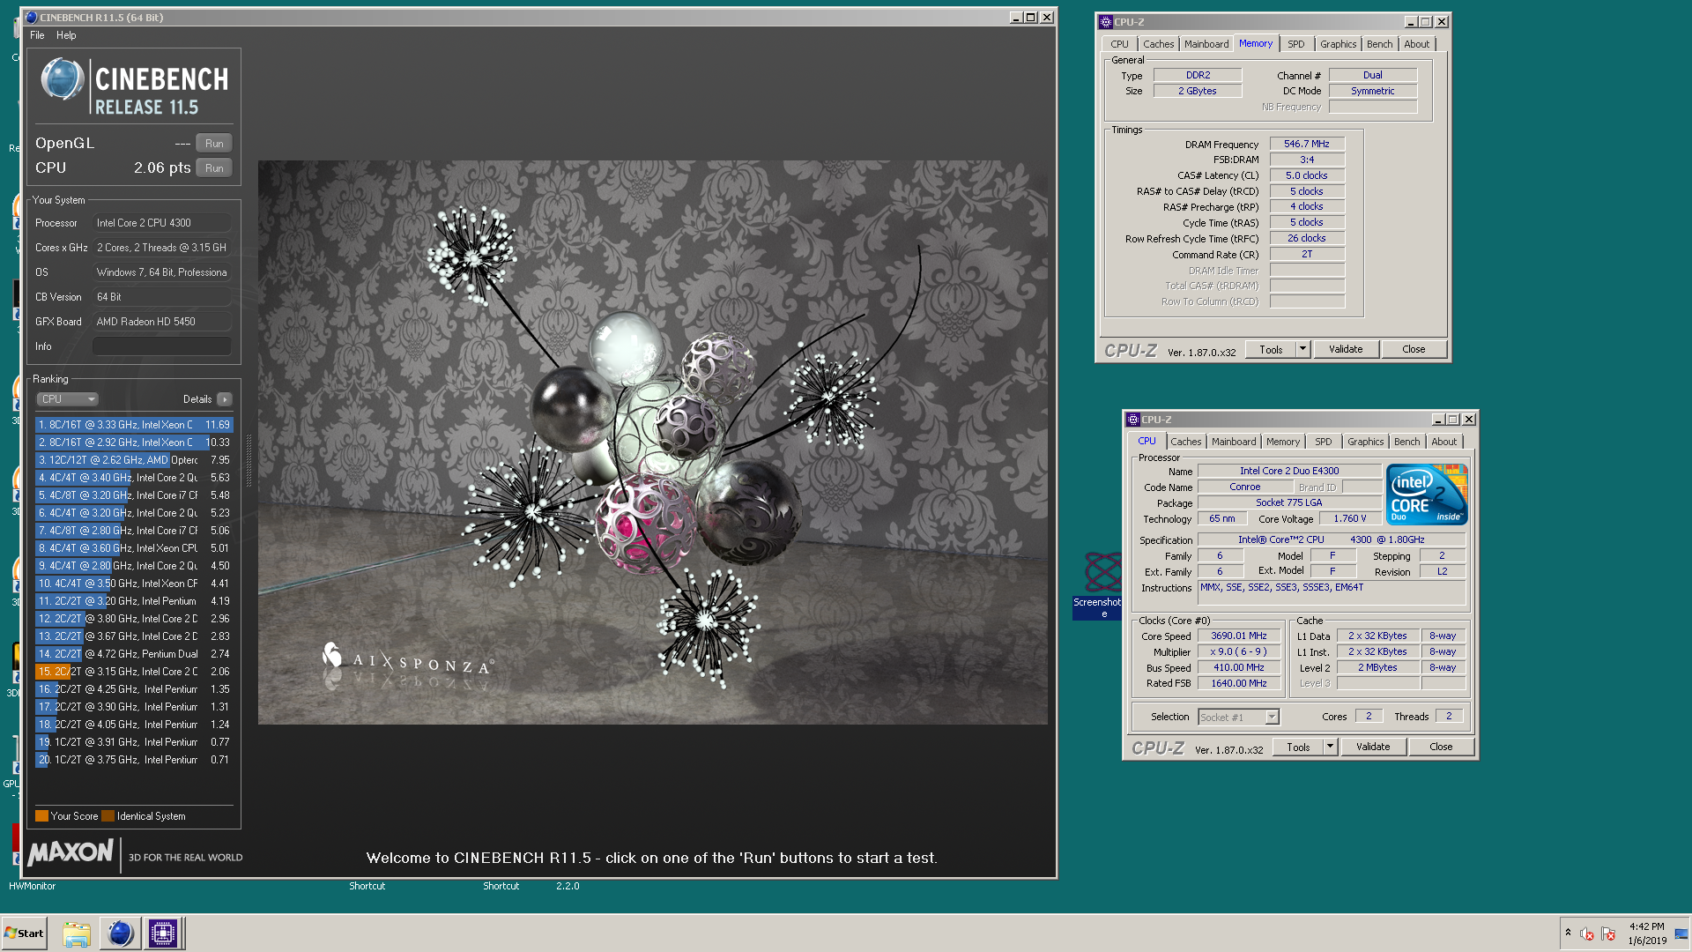The image size is (1692, 952).
Task: Open Graphics tab in upper CPU-Z window
Action: tap(1338, 44)
